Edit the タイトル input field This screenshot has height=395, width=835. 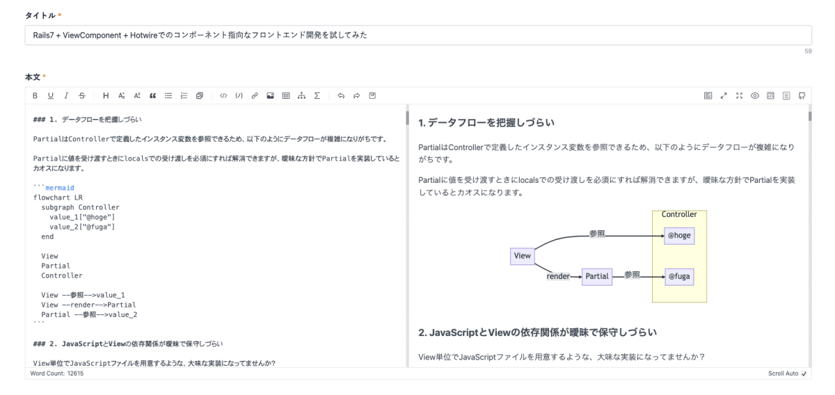417,35
